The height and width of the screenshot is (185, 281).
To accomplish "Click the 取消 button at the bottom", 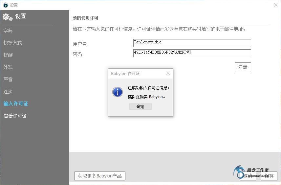I will click(248, 176).
